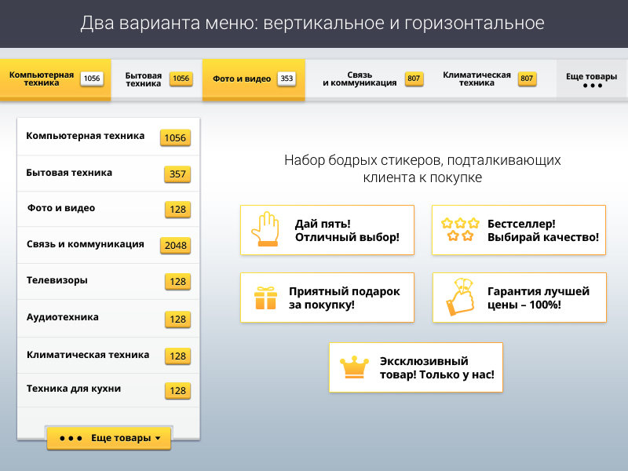Open the Компьютерная техника horizontal tab
628x471 pixels.
coord(55,79)
